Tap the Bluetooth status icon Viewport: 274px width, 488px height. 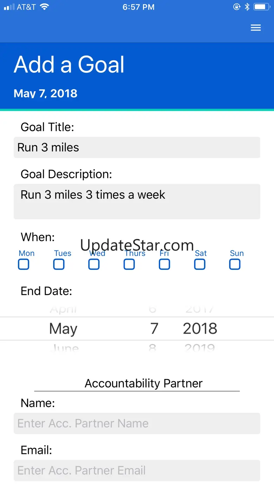[x=247, y=7]
